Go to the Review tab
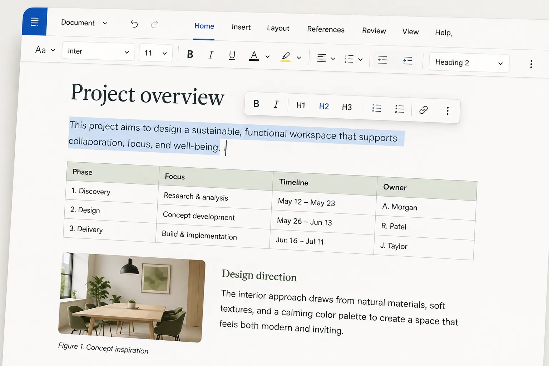This screenshot has height=366, width=549. [x=374, y=31]
